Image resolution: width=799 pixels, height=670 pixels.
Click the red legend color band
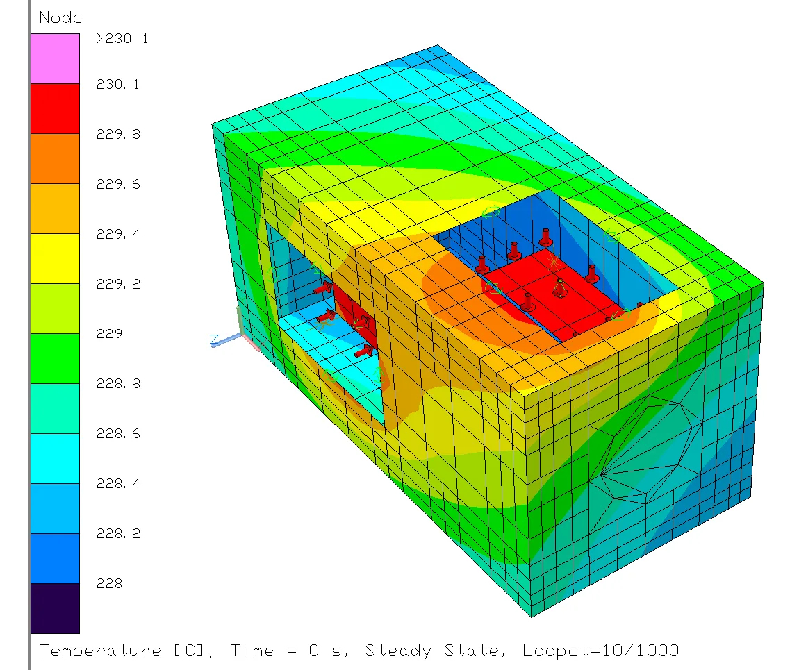pyautogui.click(x=55, y=108)
